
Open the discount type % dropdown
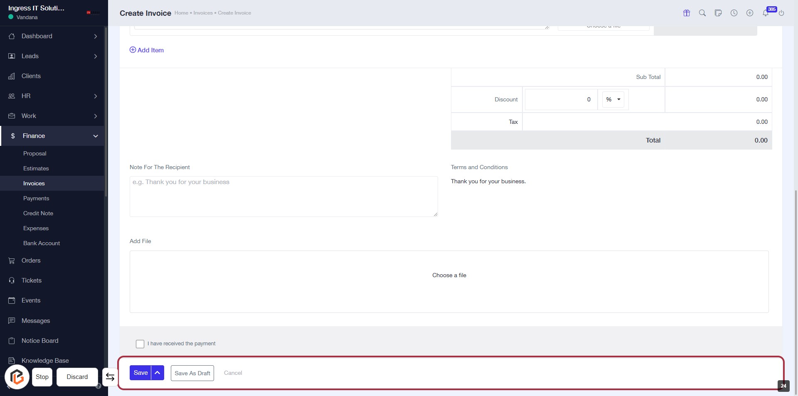(x=613, y=100)
